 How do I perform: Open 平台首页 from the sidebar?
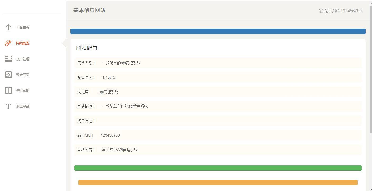(22, 27)
